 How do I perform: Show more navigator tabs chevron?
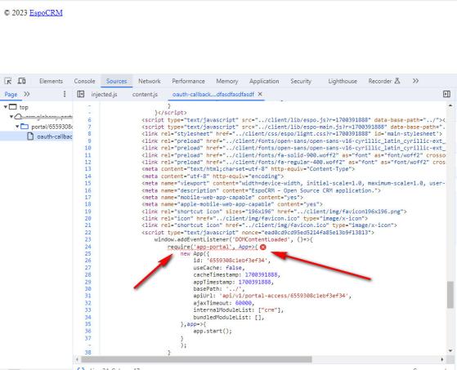27,94
